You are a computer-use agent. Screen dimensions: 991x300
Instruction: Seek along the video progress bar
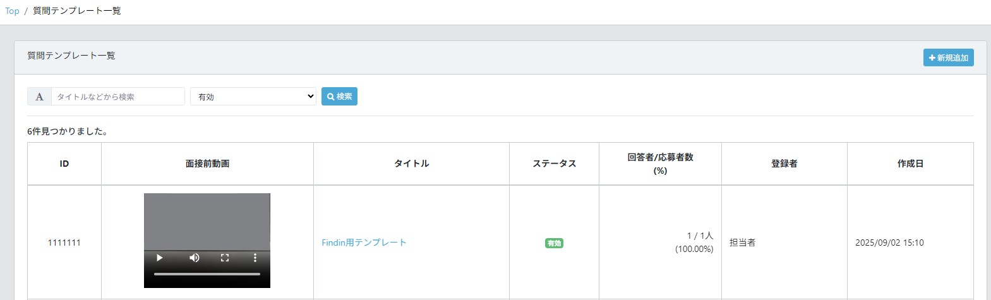pyautogui.click(x=207, y=274)
